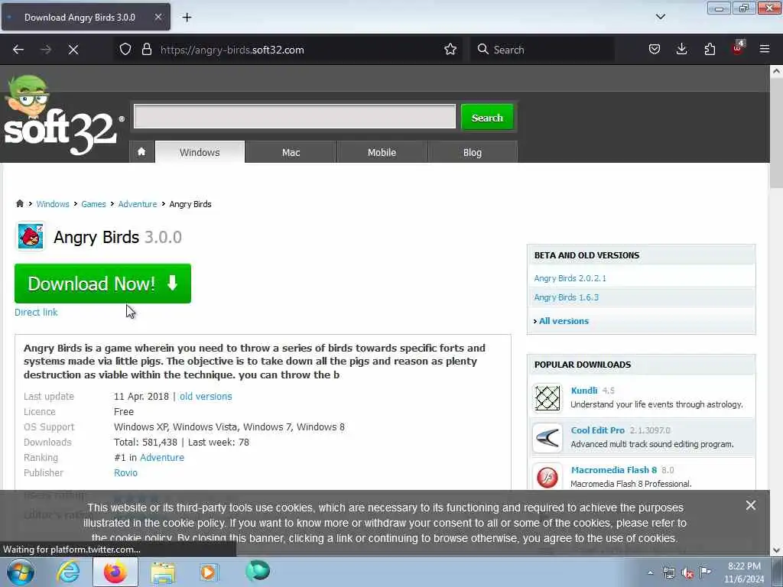
Task: Open Firefox application hamburger menu
Action: coord(765,50)
